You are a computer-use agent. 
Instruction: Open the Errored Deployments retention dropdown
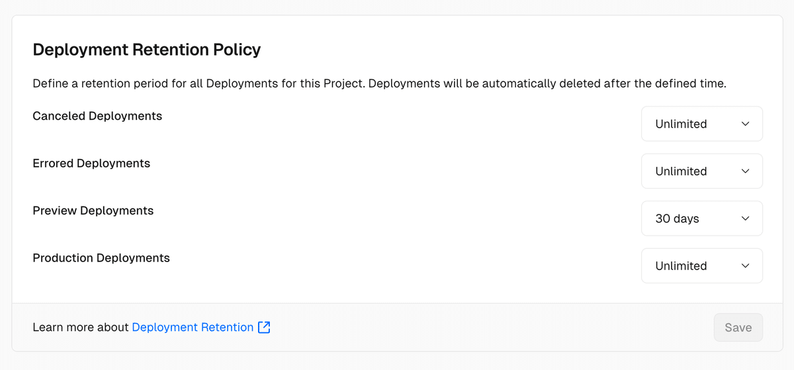click(x=702, y=171)
